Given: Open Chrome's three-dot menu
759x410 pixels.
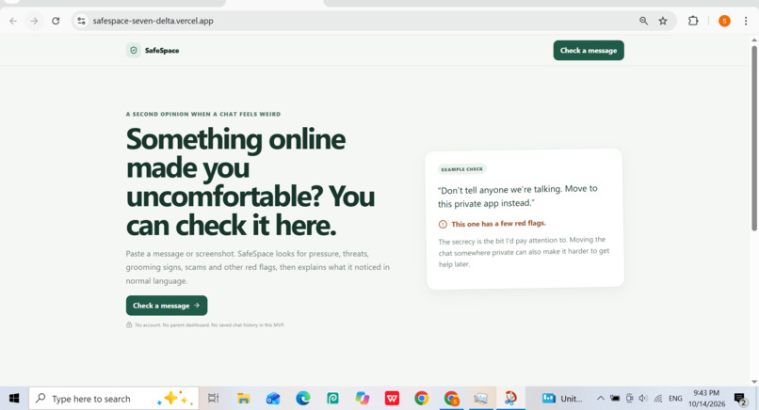Looking at the screenshot, I should point(746,21).
